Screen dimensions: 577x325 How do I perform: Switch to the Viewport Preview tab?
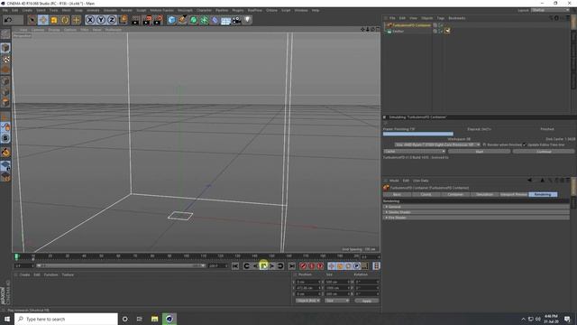coord(513,195)
